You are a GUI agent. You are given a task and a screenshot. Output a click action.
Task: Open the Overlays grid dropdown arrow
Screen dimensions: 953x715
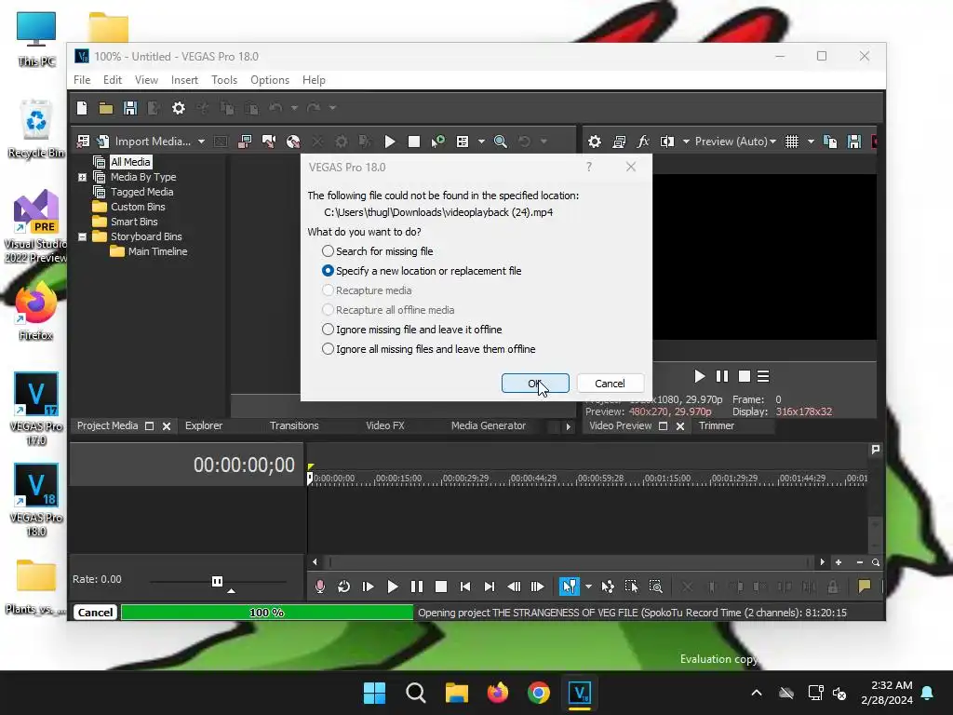click(811, 142)
